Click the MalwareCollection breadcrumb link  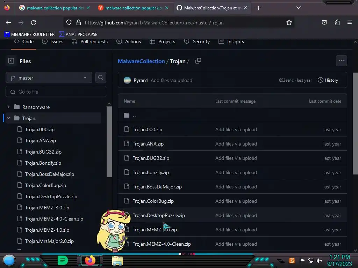(141, 61)
